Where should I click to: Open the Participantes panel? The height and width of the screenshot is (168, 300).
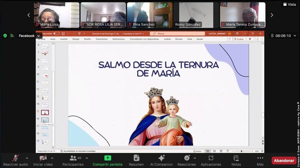click(73, 161)
